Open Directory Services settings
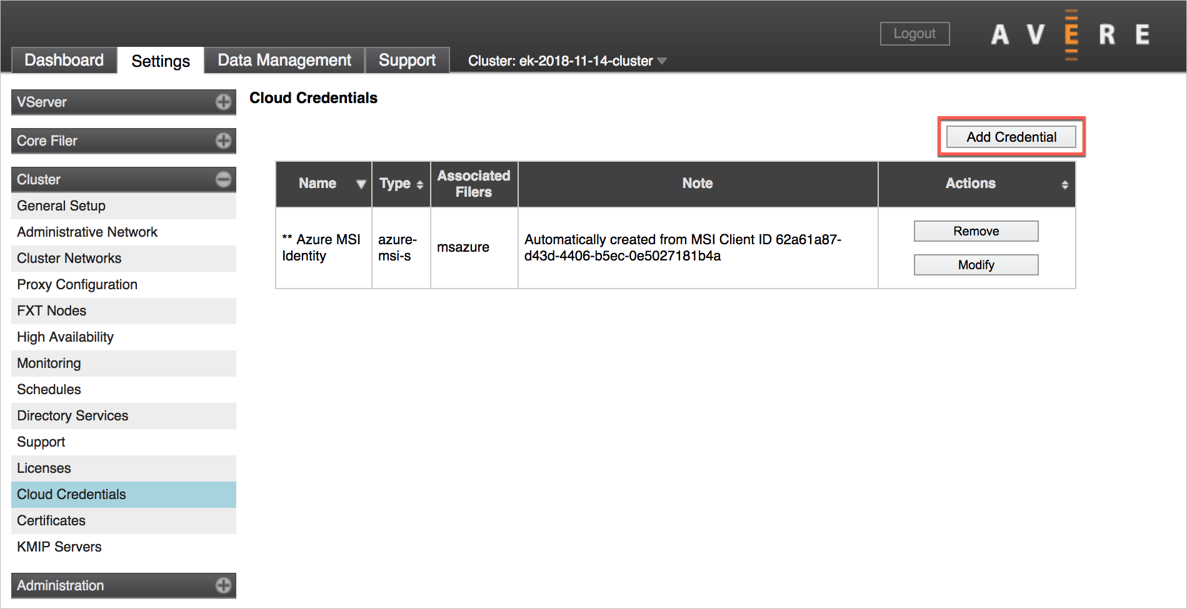 pyautogui.click(x=124, y=416)
